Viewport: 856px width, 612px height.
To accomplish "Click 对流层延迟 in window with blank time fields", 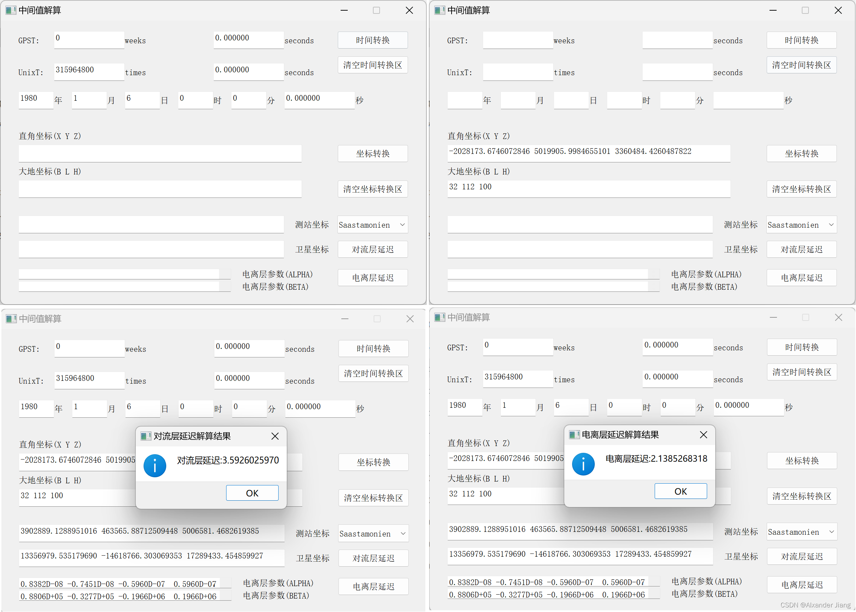I will (x=802, y=250).
